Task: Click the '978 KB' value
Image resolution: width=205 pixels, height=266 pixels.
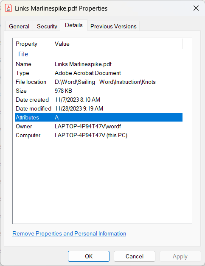Action: coord(63,91)
